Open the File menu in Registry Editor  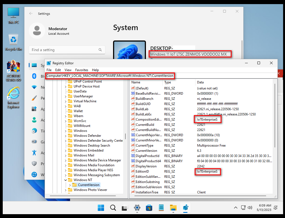coord(49,70)
